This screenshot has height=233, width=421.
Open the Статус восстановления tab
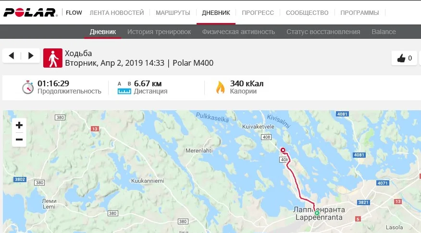coord(323,32)
